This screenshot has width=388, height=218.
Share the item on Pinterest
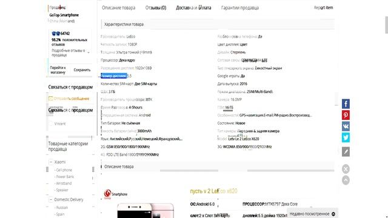(x=346, y=115)
